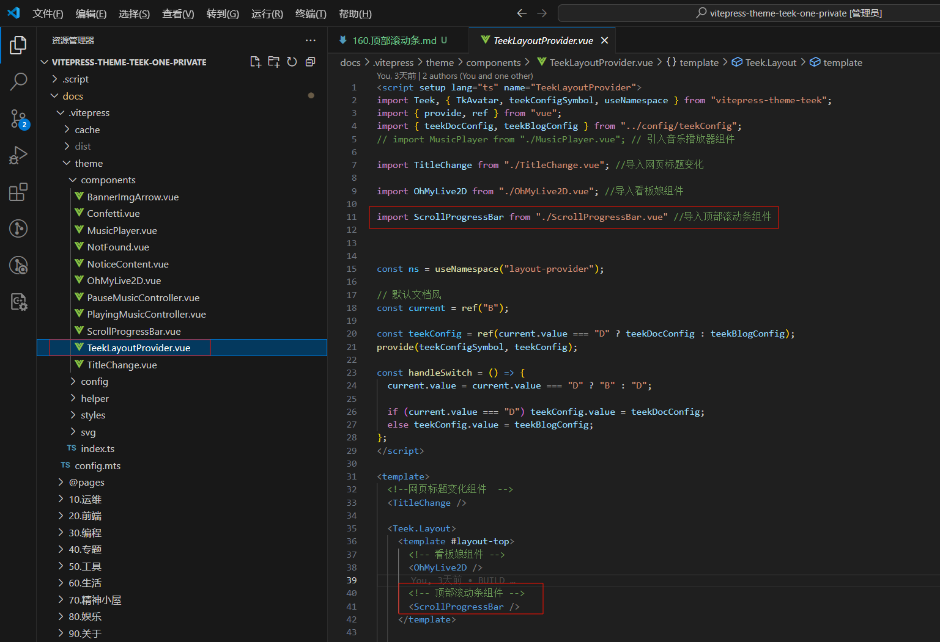The height and width of the screenshot is (642, 940).
Task: Close the TeekLayoutProvider.vue editor tab
Action: point(604,40)
